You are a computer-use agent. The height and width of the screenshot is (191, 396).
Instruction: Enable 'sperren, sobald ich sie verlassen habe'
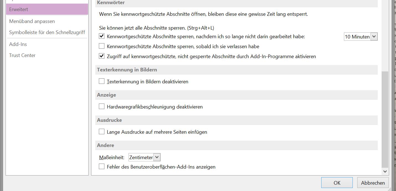click(x=102, y=46)
